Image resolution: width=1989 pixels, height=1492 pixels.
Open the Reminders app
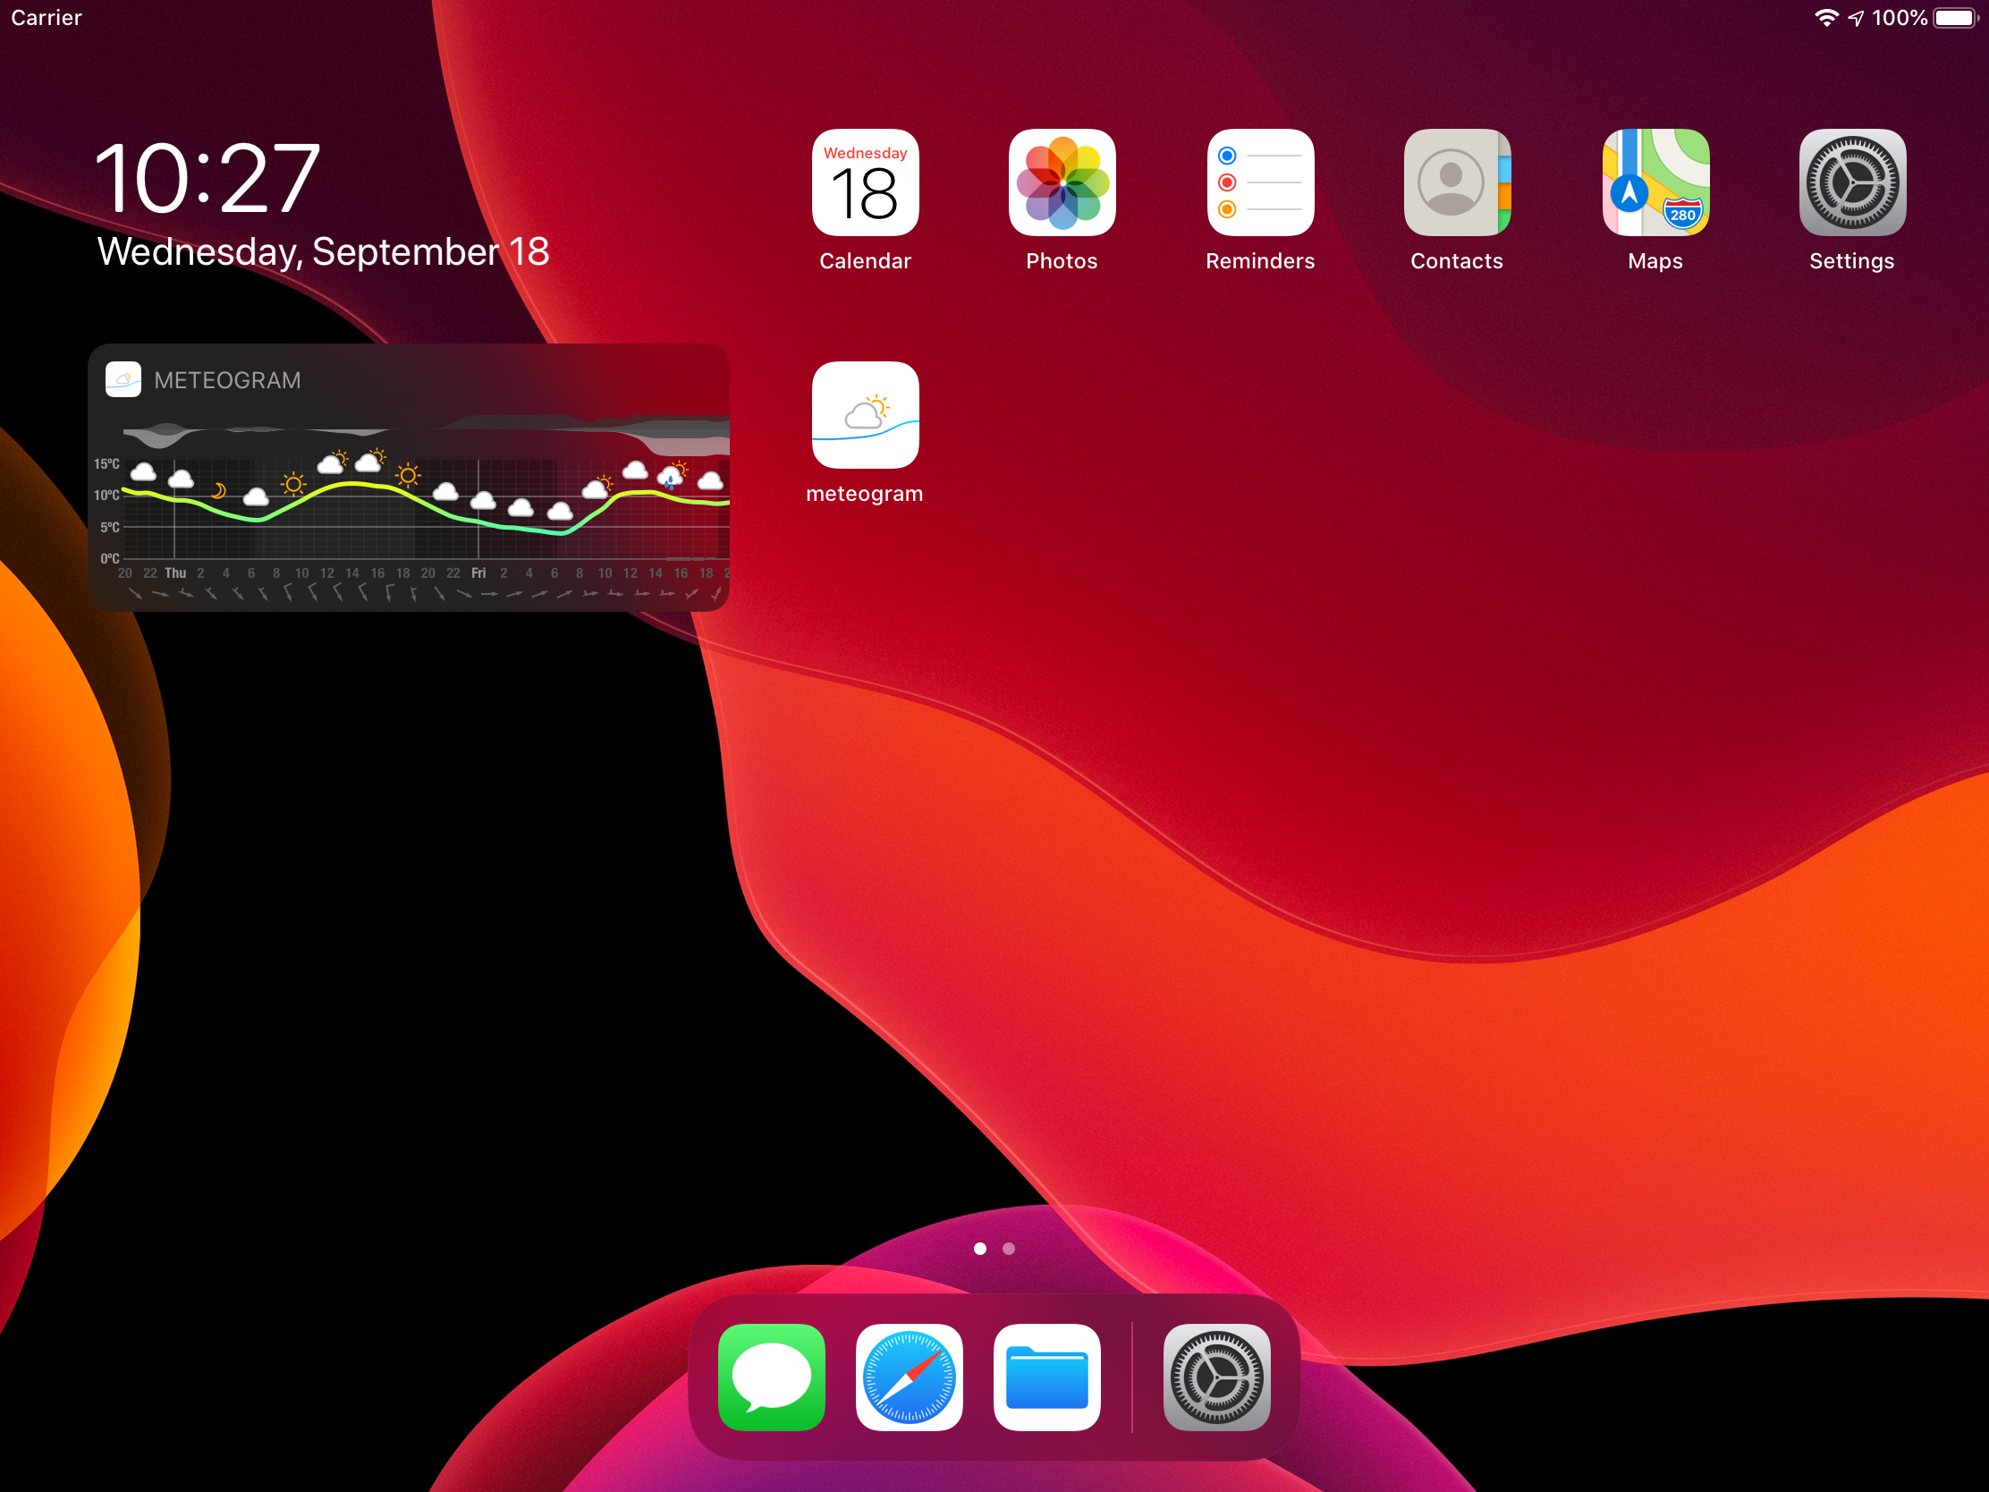coord(1260,182)
